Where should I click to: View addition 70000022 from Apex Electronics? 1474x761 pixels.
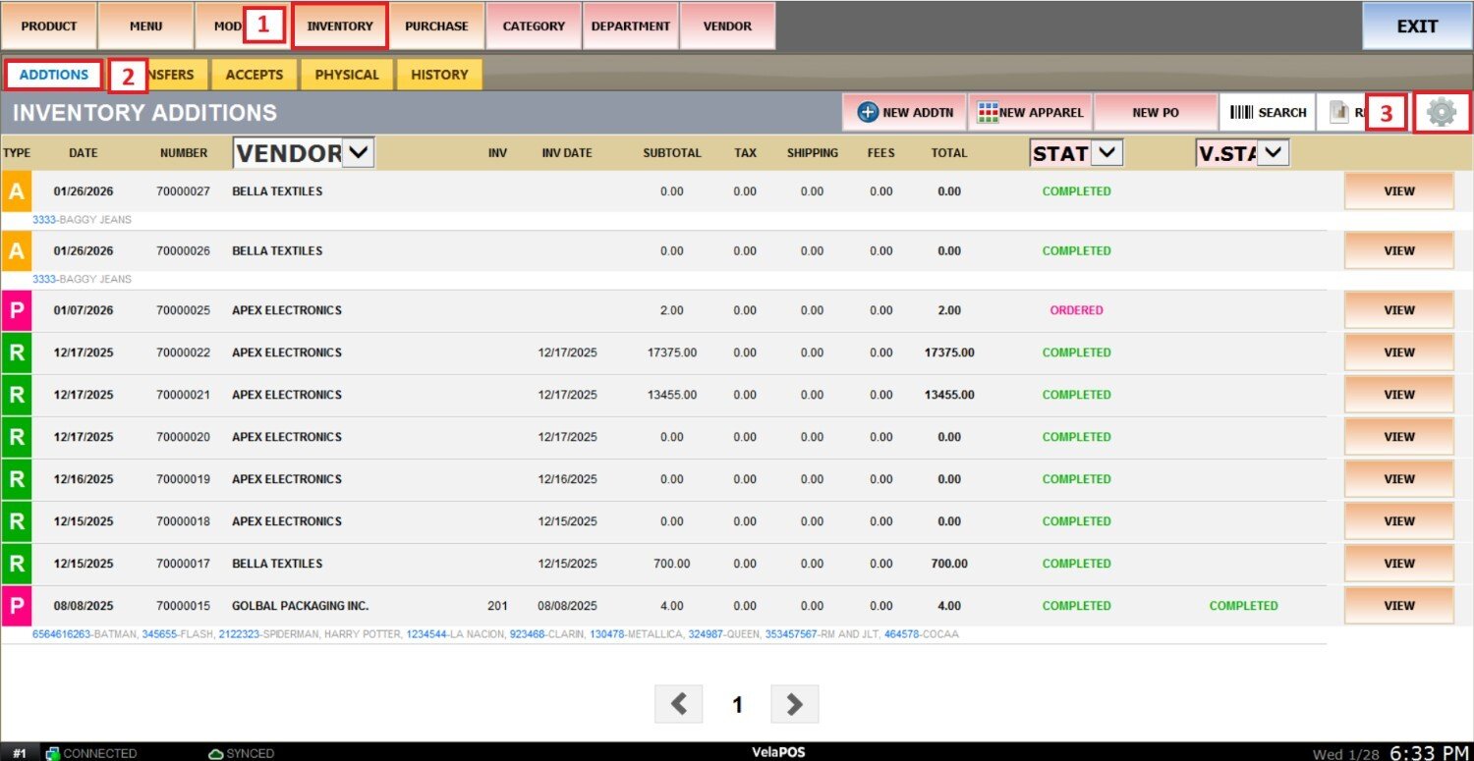point(1398,353)
